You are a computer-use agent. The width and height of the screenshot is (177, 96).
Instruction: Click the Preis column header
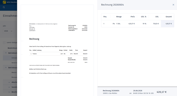tap(133, 17)
